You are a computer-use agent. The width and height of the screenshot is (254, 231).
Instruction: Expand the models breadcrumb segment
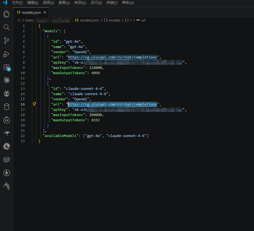(x=114, y=20)
